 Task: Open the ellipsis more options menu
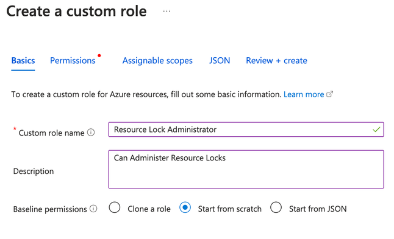pos(167,12)
